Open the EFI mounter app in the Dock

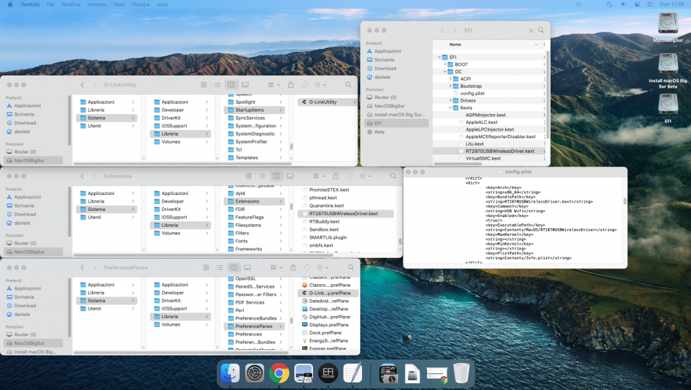(x=328, y=373)
